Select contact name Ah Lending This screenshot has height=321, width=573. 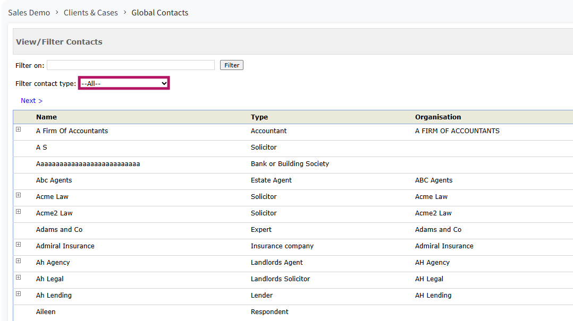[54, 295]
